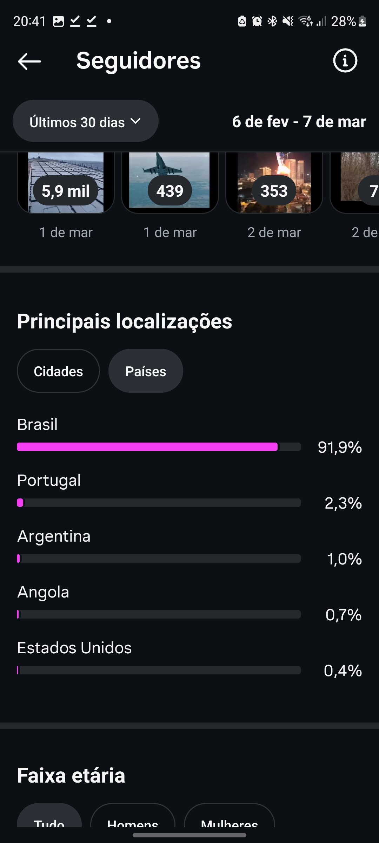Open the 5,9 mil post thumbnail
The image size is (379, 843).
point(66,183)
